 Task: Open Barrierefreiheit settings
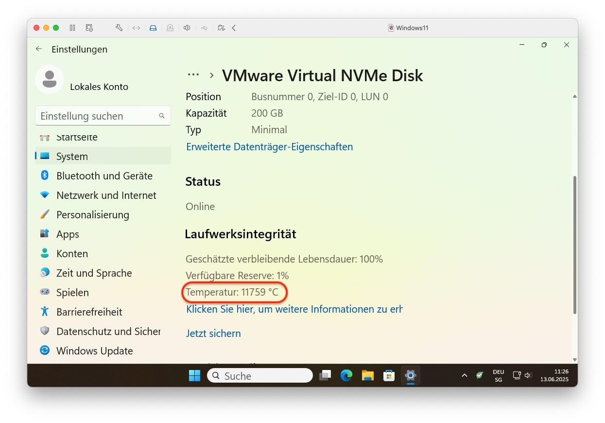point(103,312)
